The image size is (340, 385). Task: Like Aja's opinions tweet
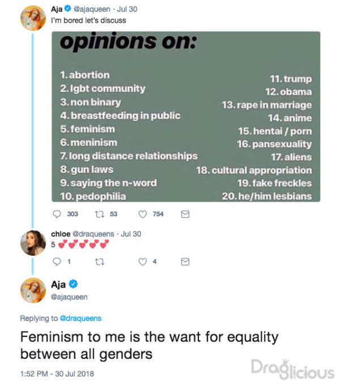coord(143,214)
